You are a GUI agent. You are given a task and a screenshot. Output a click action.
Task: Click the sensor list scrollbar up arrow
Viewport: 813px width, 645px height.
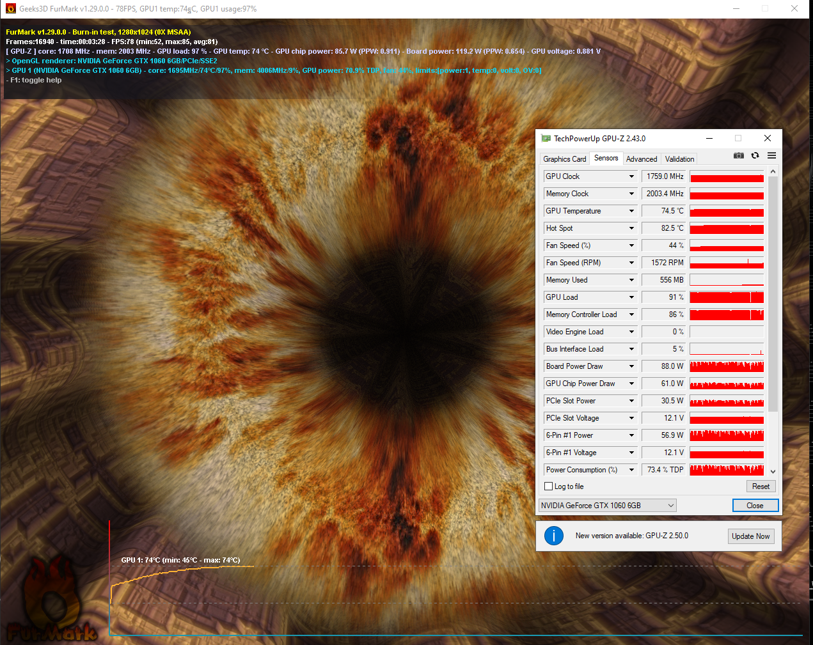click(773, 171)
